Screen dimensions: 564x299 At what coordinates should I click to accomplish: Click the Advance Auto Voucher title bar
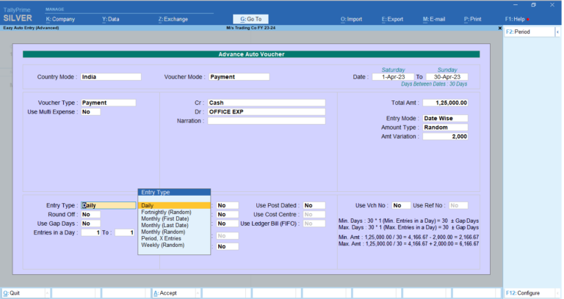coord(251,54)
